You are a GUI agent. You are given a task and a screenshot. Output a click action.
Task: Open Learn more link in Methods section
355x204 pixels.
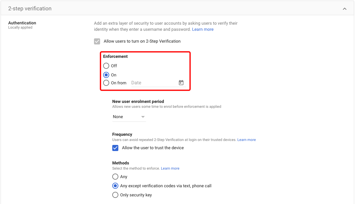tap(170, 168)
